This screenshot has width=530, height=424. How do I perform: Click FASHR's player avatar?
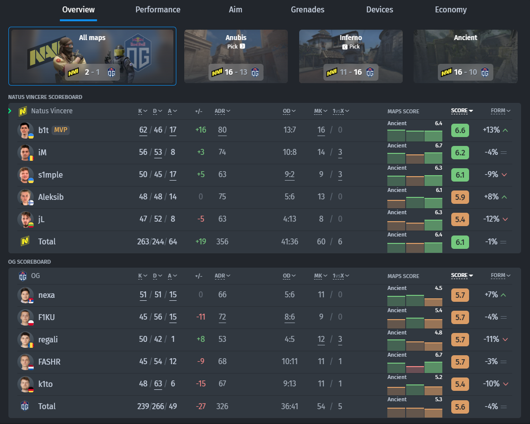pyautogui.click(x=25, y=362)
